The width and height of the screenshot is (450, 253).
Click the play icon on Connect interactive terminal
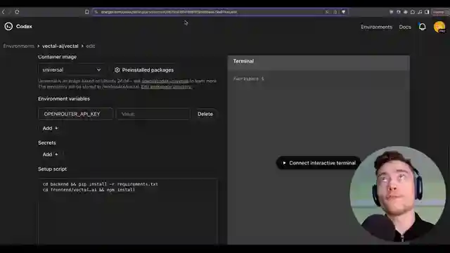tap(284, 163)
